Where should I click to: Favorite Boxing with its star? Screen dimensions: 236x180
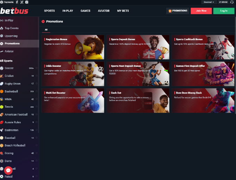36,153
